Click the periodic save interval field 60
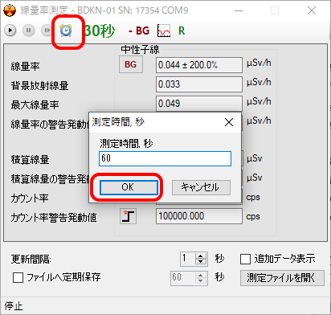The image size is (331, 315). 183,278
